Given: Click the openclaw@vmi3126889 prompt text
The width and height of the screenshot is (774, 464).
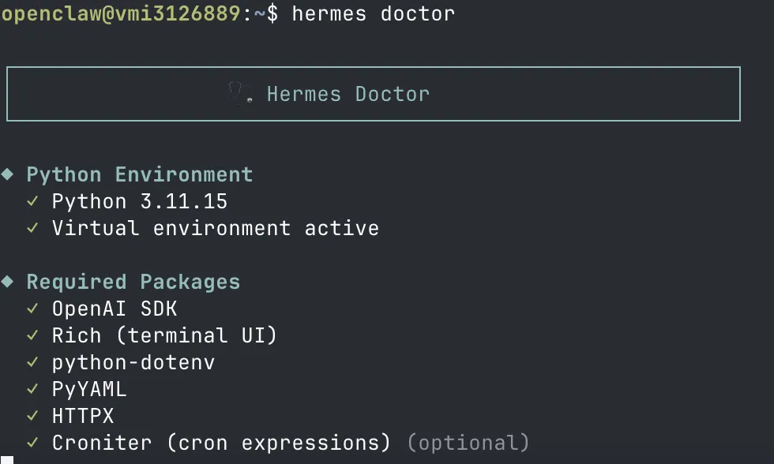Looking at the screenshot, I should (120, 14).
